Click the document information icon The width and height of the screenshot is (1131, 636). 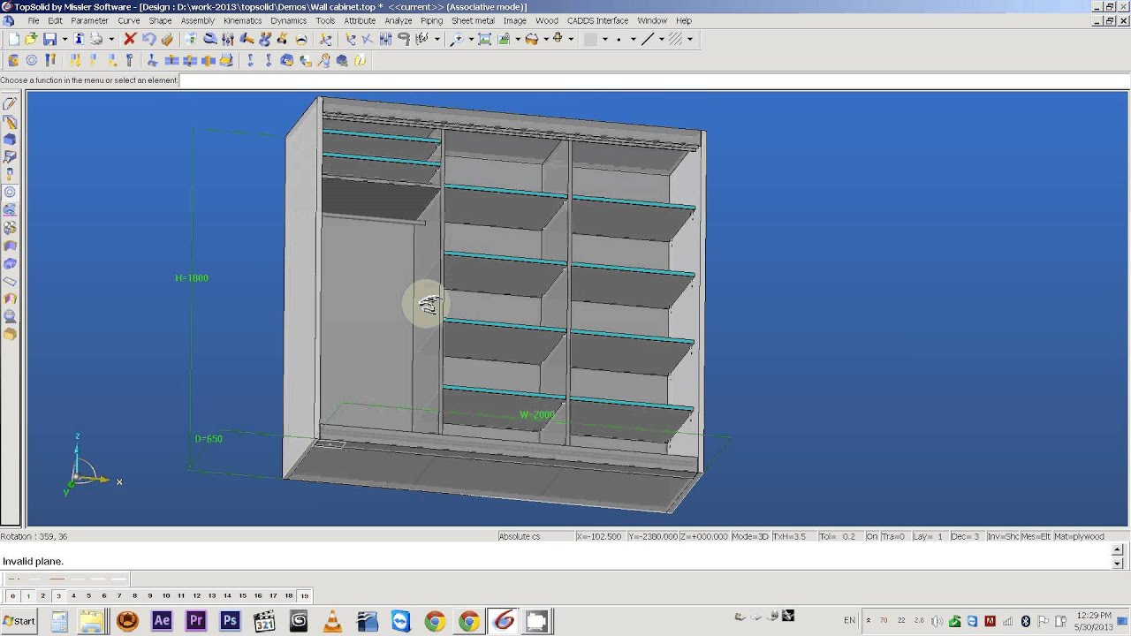(79, 39)
